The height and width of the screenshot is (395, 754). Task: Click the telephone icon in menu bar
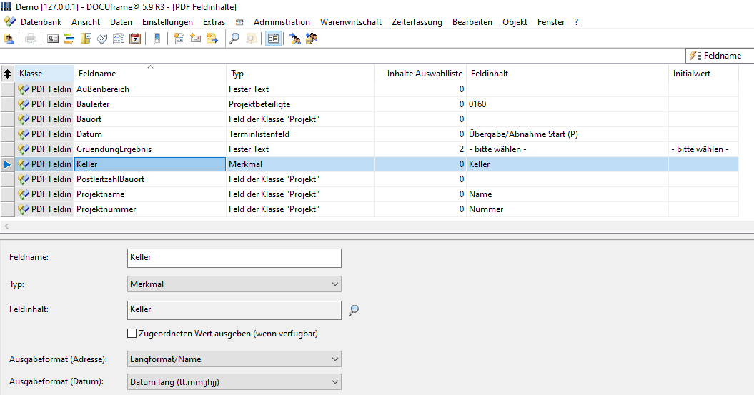click(x=239, y=22)
